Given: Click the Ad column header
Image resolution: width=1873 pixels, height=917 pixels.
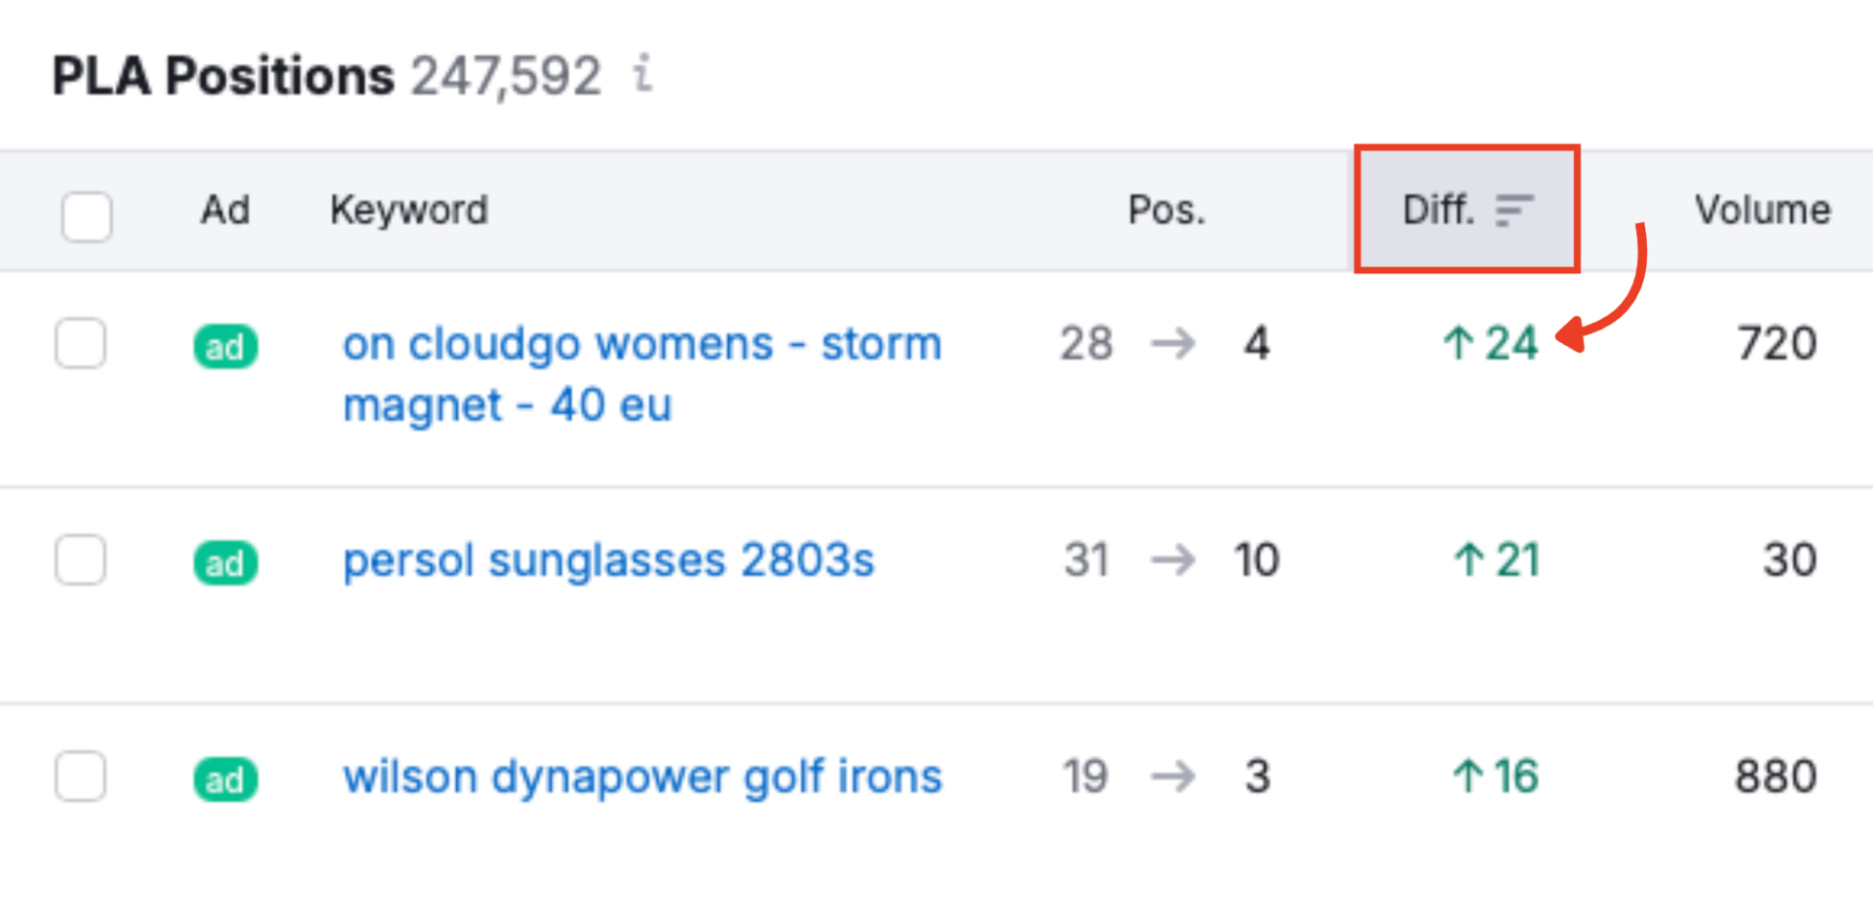Looking at the screenshot, I should 225,210.
